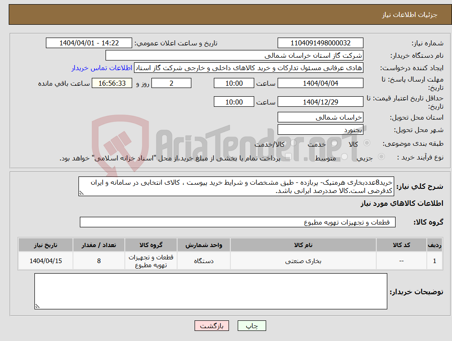Click the نام کالا column header
This screenshot has width=452, height=341.
pos(303,245)
